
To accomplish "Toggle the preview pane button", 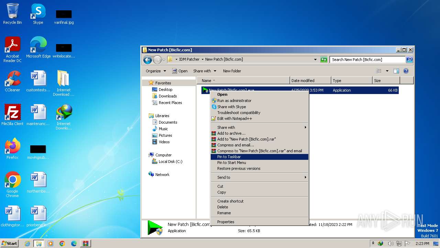I will (x=396, y=71).
